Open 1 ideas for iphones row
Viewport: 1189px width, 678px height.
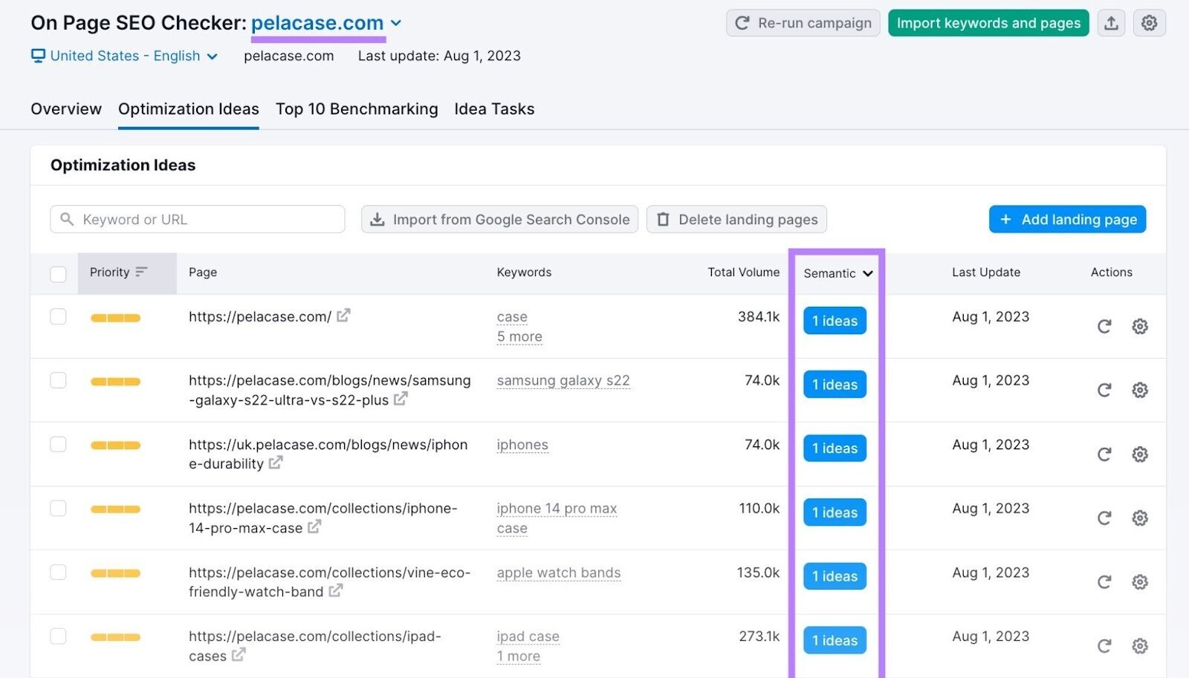(x=835, y=449)
